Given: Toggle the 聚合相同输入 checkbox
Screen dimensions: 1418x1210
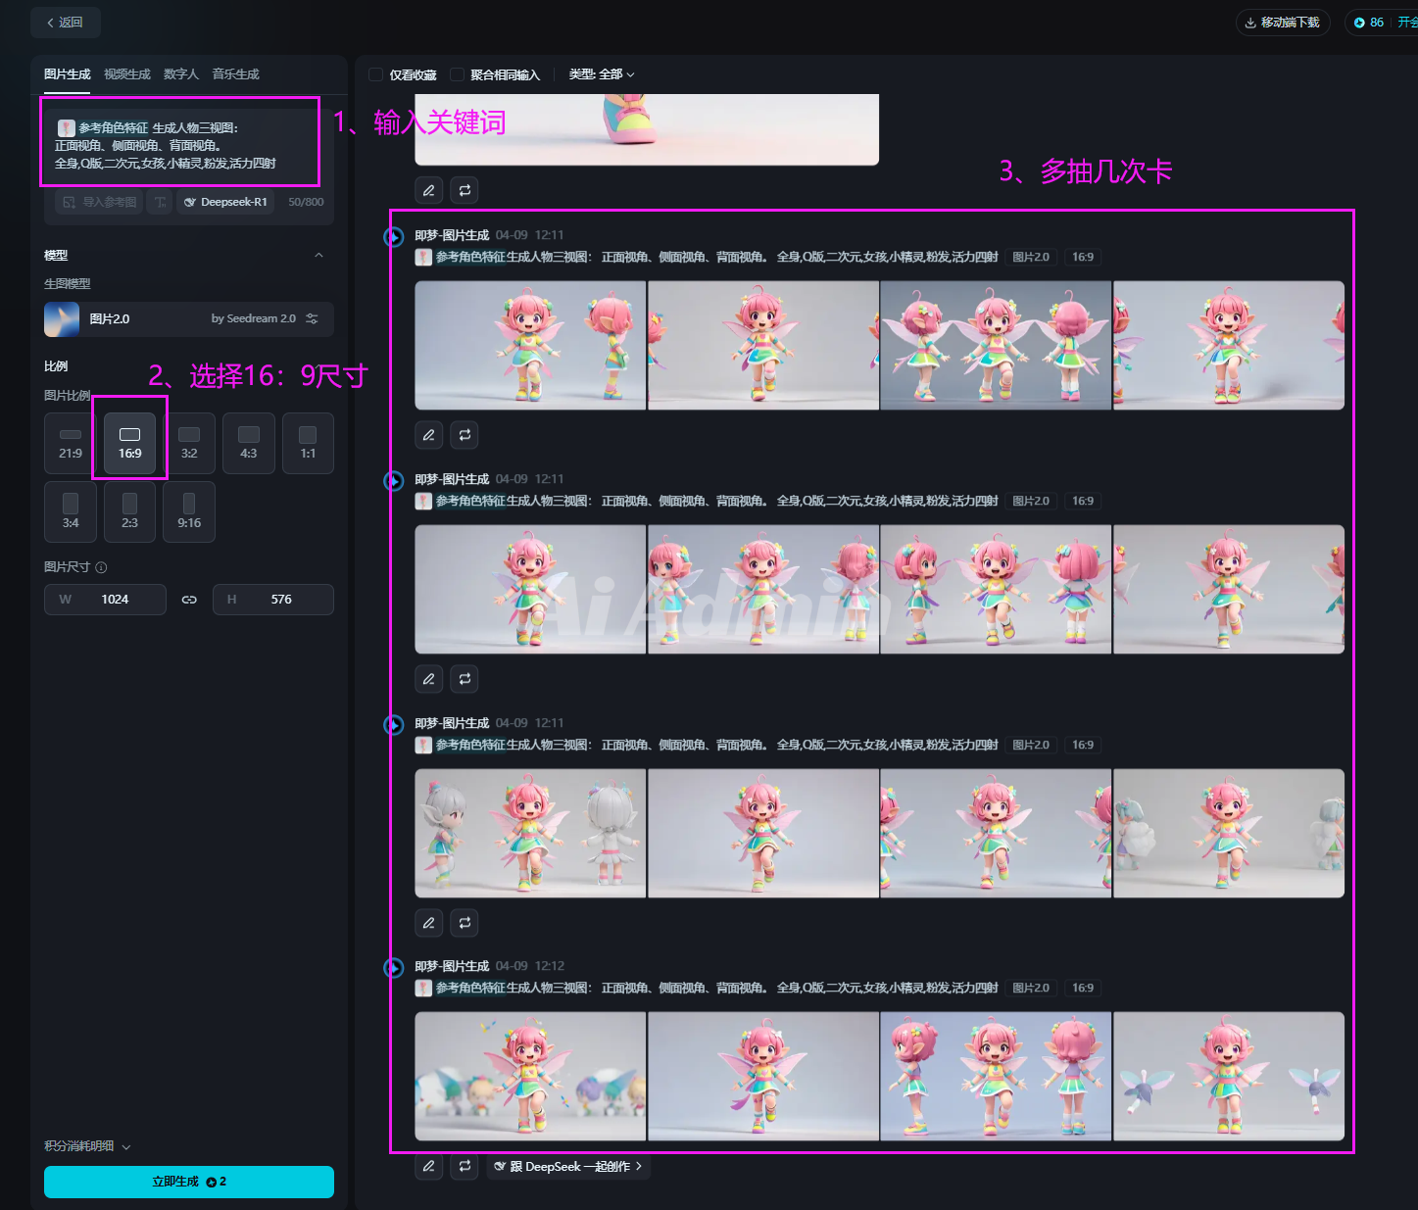Looking at the screenshot, I should [457, 74].
